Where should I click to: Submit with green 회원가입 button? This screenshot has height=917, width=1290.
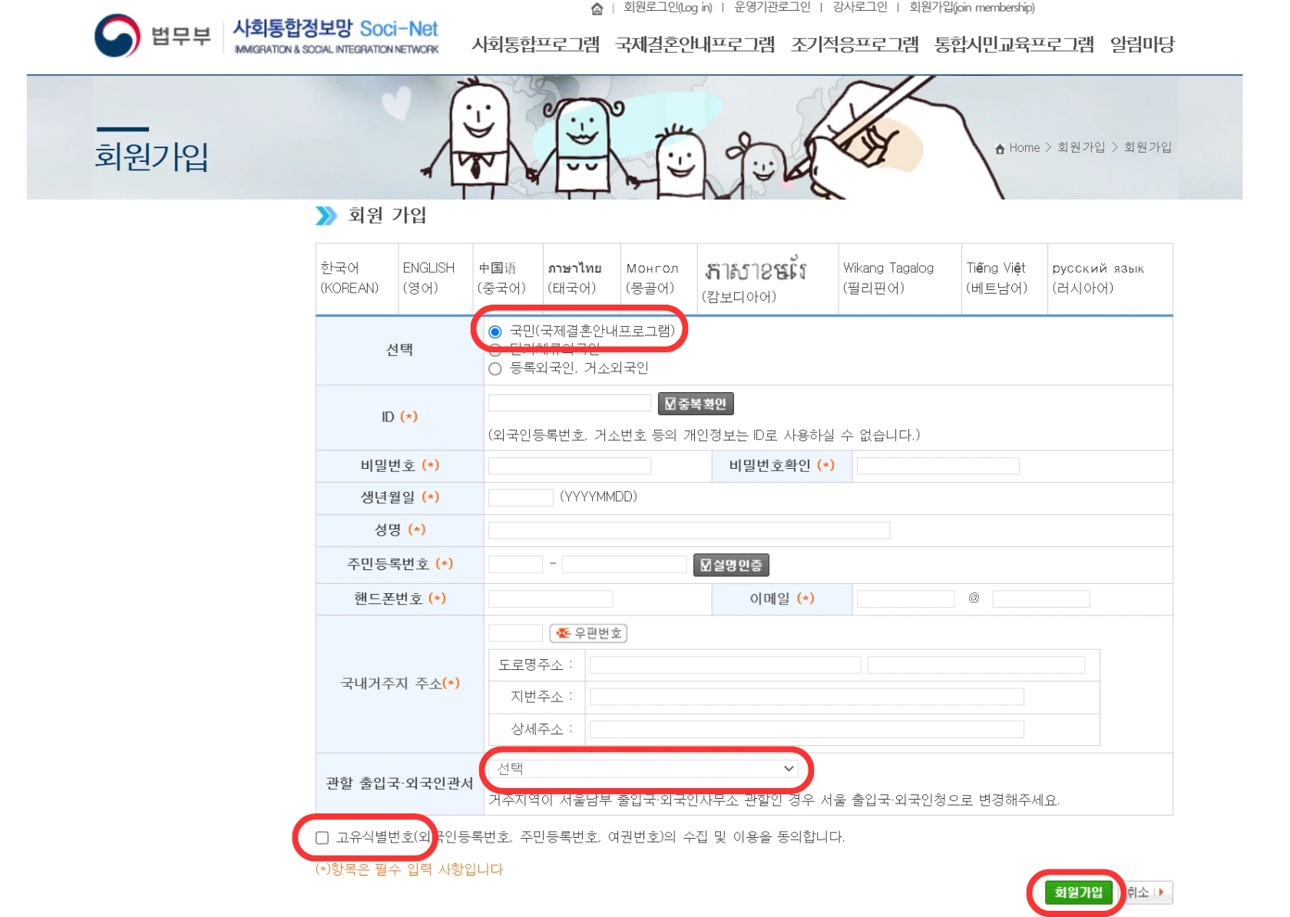1078,892
